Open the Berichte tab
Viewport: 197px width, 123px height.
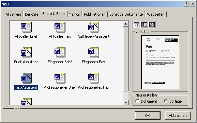[32, 14]
